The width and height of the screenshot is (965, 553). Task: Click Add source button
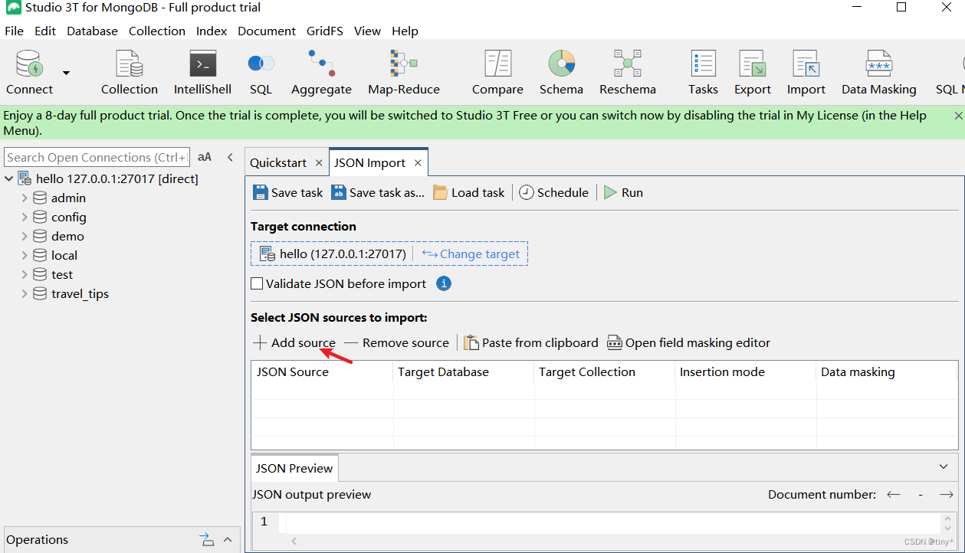(294, 342)
